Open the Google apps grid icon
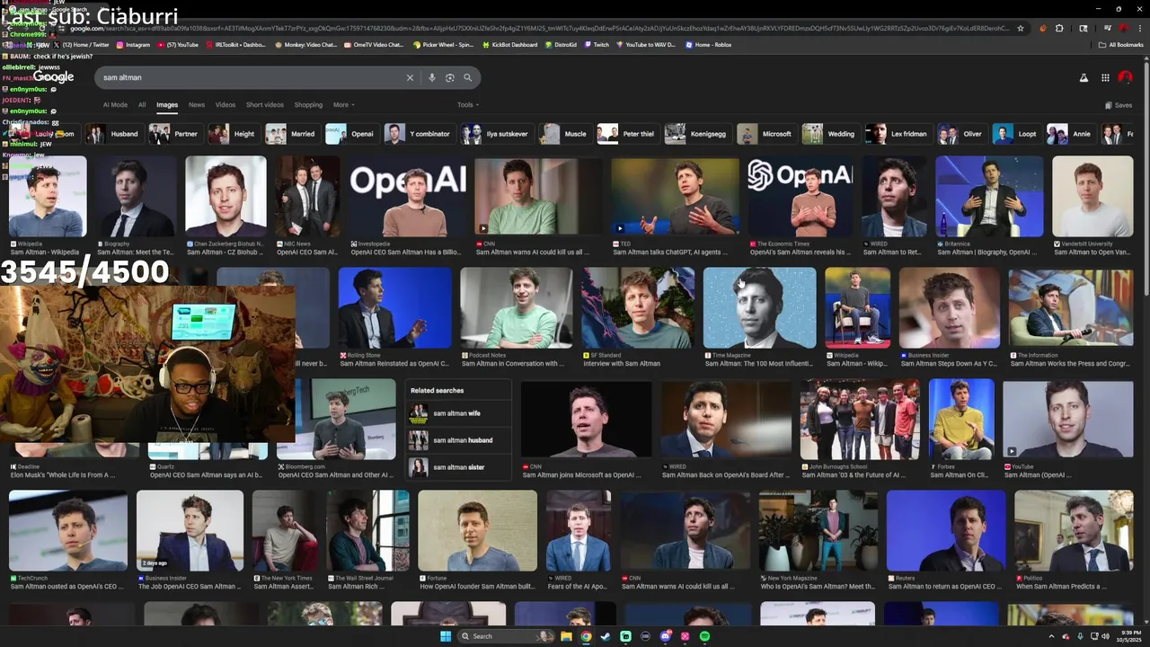The width and height of the screenshot is (1150, 647). pyautogui.click(x=1105, y=78)
